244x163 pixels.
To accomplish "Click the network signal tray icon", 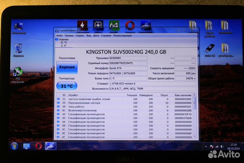I will (217, 146).
